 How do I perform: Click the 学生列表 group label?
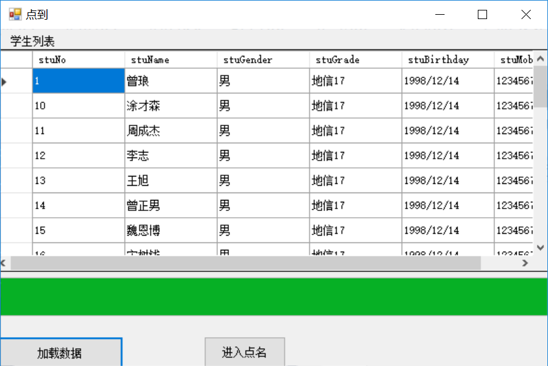[25, 41]
